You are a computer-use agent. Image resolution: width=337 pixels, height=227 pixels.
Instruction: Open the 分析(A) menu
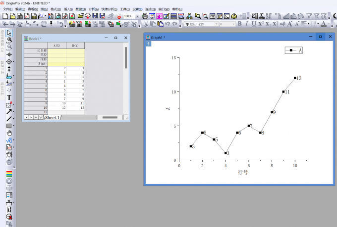tap(94, 9)
